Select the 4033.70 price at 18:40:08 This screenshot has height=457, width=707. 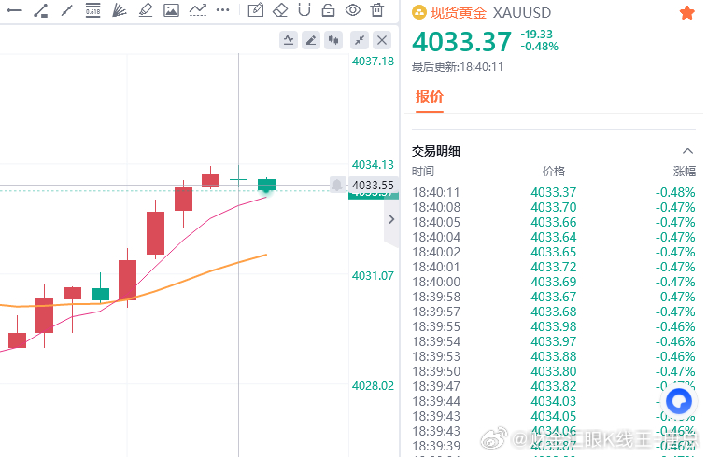point(554,208)
